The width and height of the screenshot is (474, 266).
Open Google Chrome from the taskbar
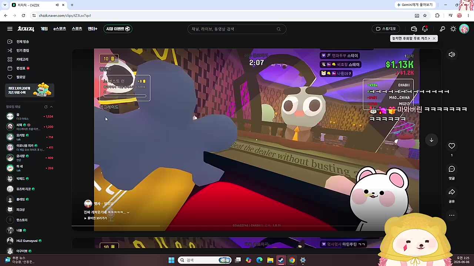(x=292, y=260)
